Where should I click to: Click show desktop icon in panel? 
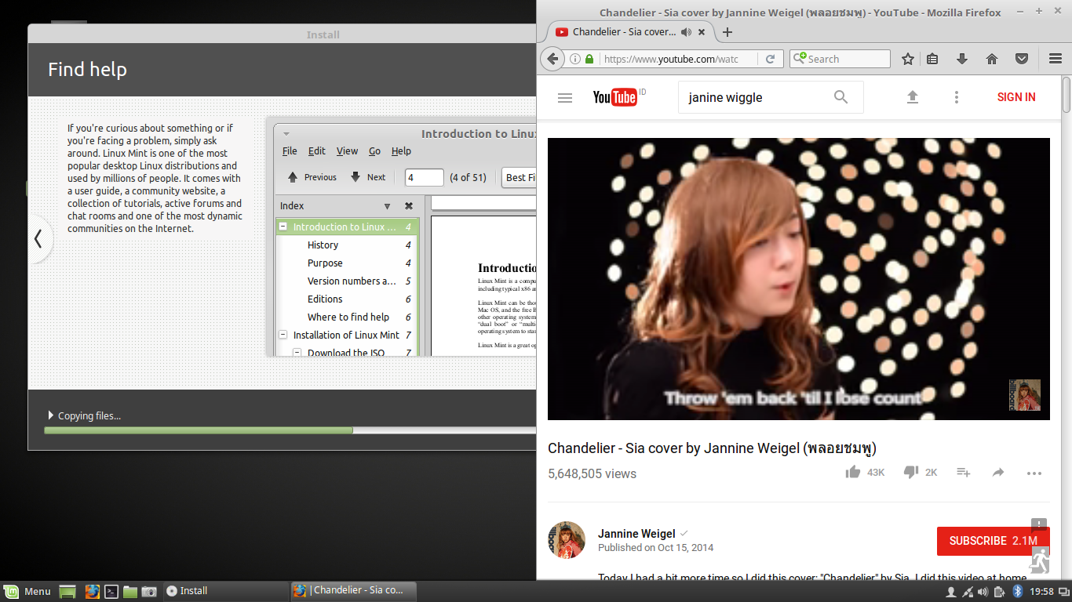pos(67,591)
